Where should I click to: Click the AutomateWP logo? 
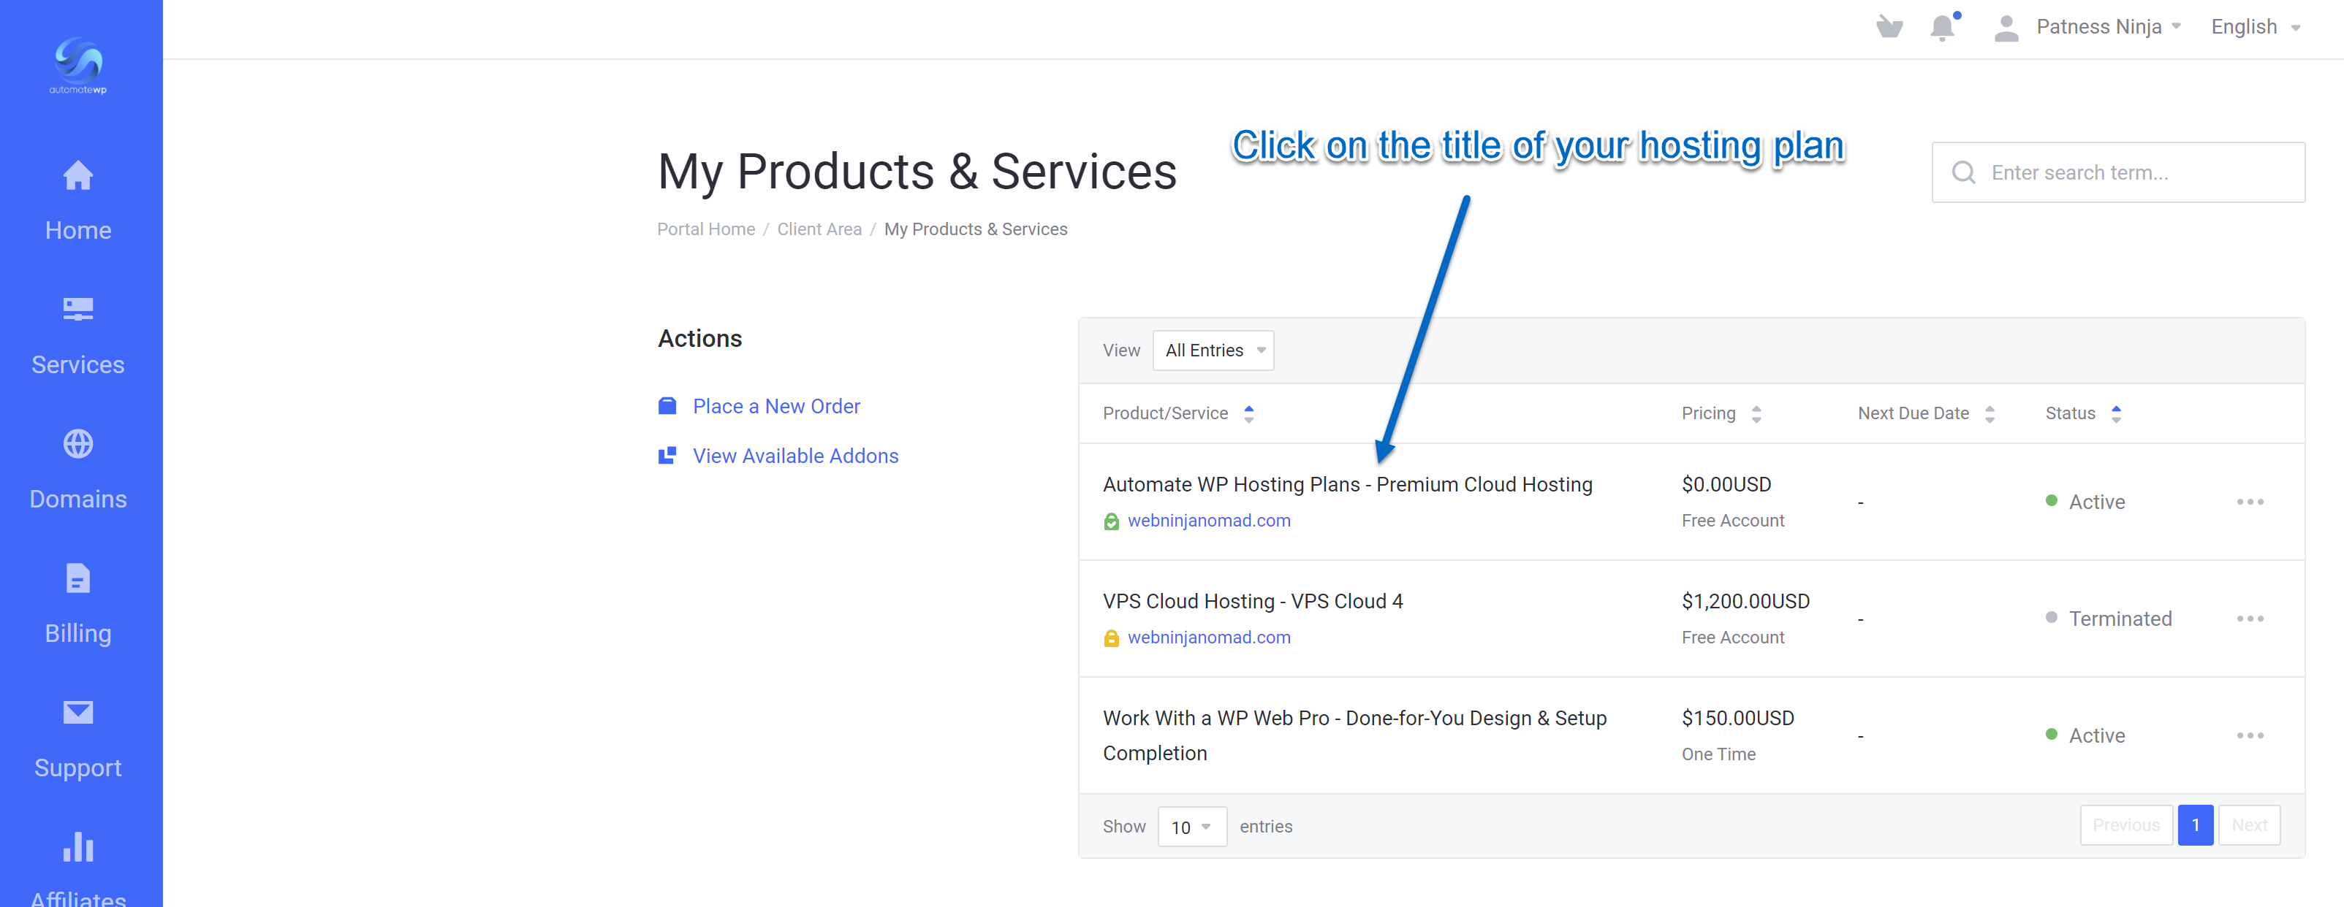pyautogui.click(x=78, y=64)
